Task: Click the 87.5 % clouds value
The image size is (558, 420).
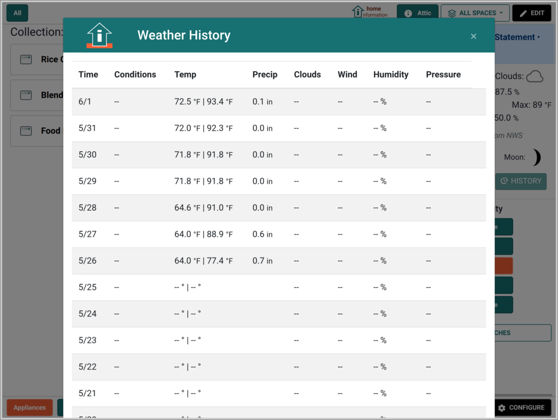Action: pyautogui.click(x=507, y=92)
